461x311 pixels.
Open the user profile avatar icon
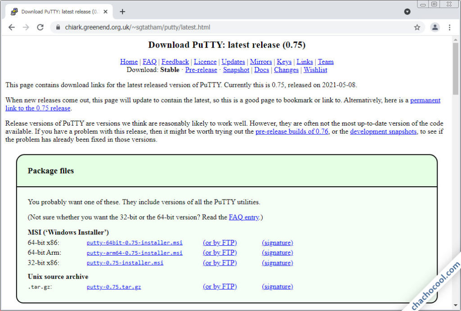[x=435, y=27]
